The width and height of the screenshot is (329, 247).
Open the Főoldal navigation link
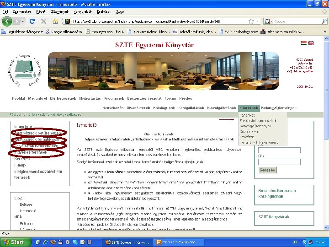click(x=18, y=98)
